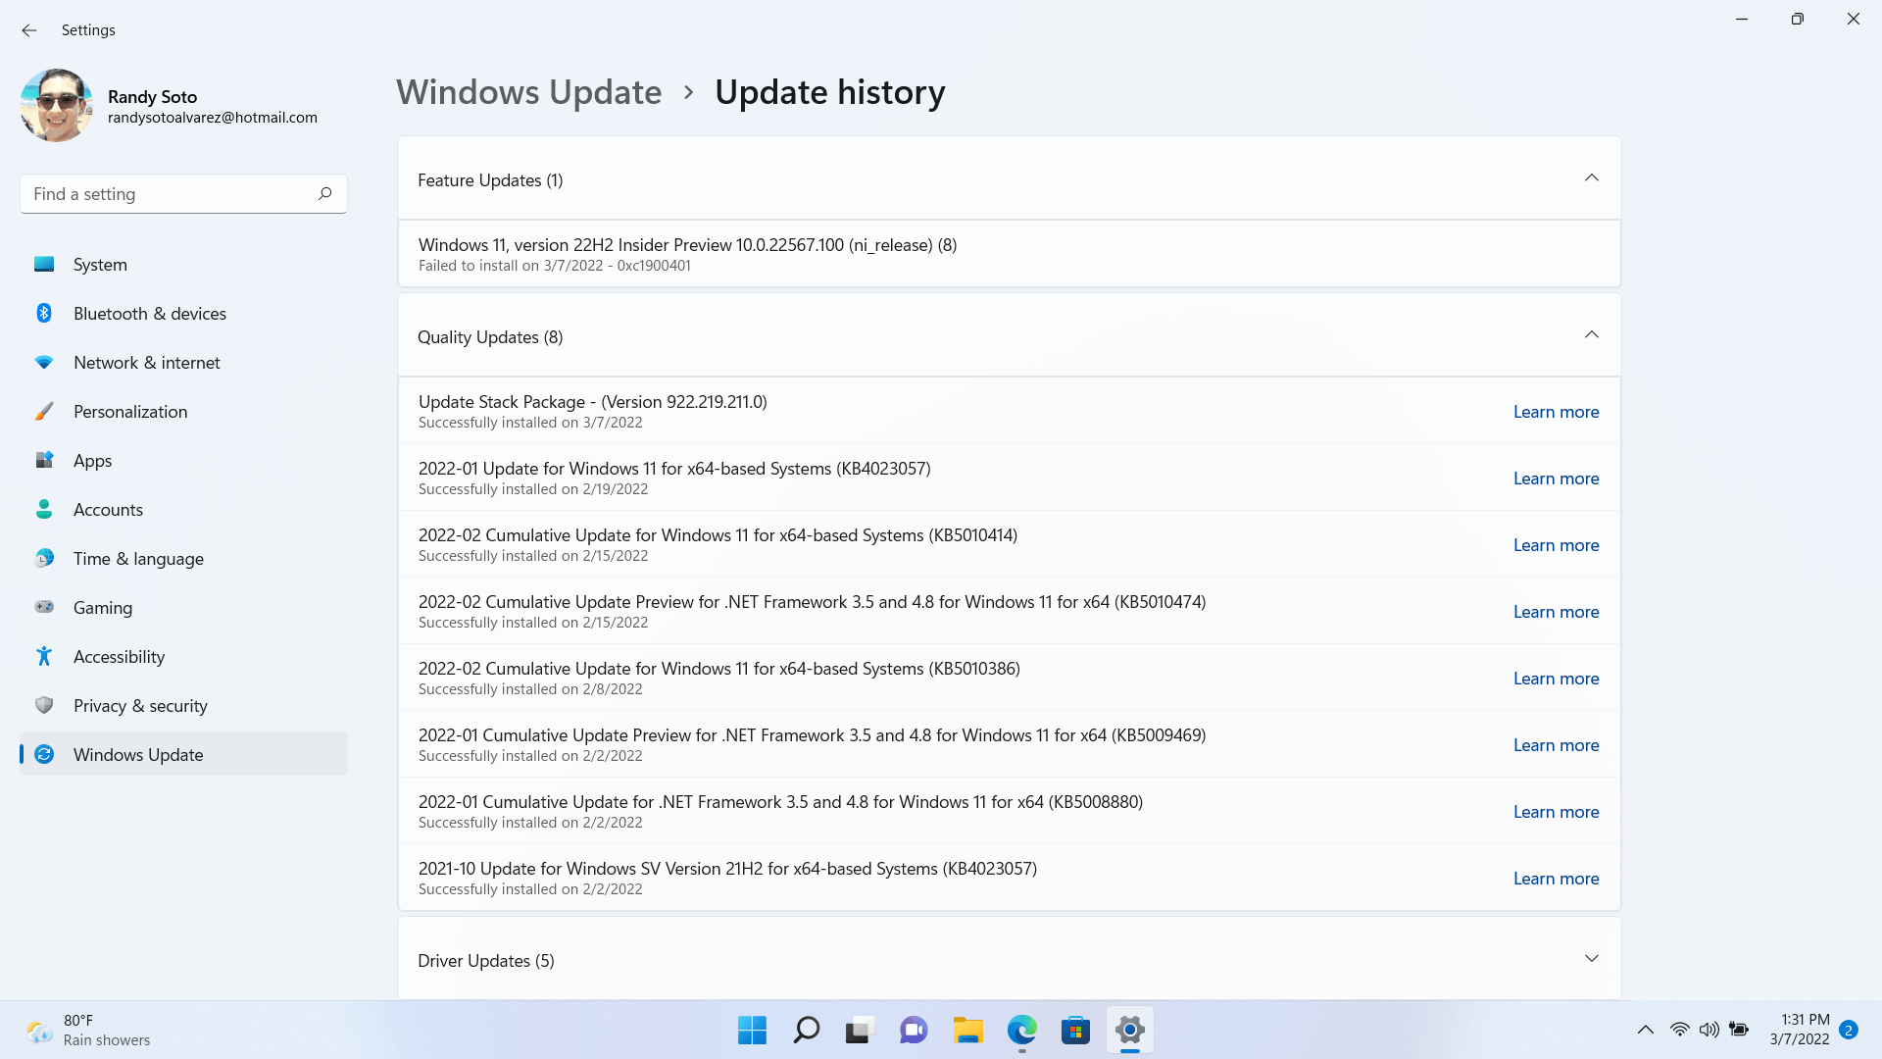1882x1059 pixels.
Task: Click the Windows Start button
Action: pos(752,1031)
